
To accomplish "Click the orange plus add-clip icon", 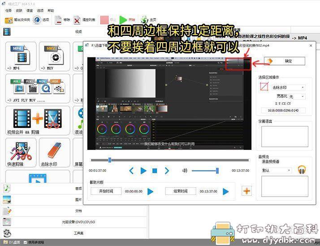I will [246, 191].
